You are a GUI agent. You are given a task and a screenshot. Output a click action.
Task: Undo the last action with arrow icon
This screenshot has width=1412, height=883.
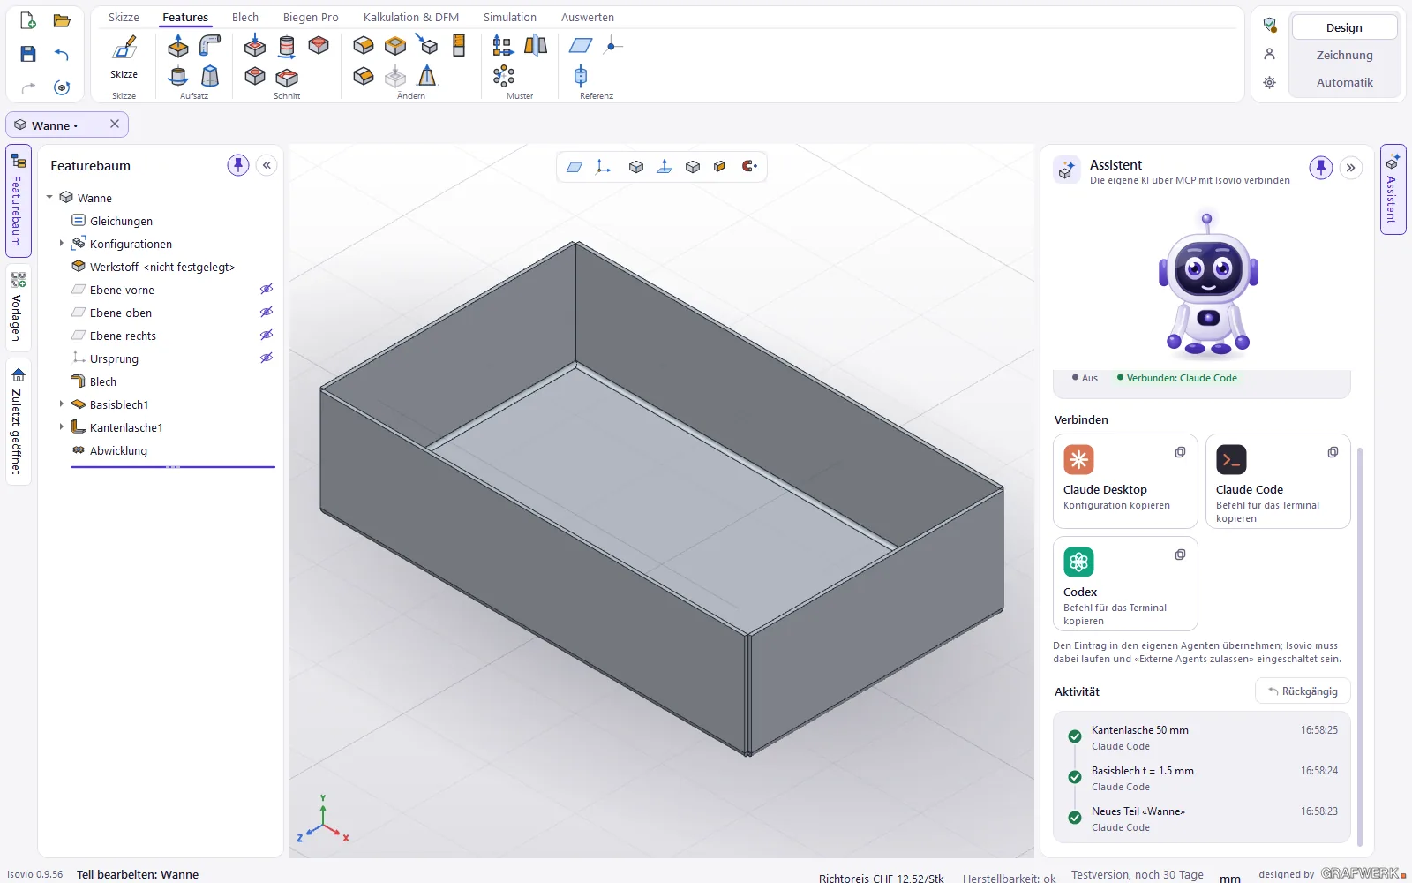[x=62, y=55]
